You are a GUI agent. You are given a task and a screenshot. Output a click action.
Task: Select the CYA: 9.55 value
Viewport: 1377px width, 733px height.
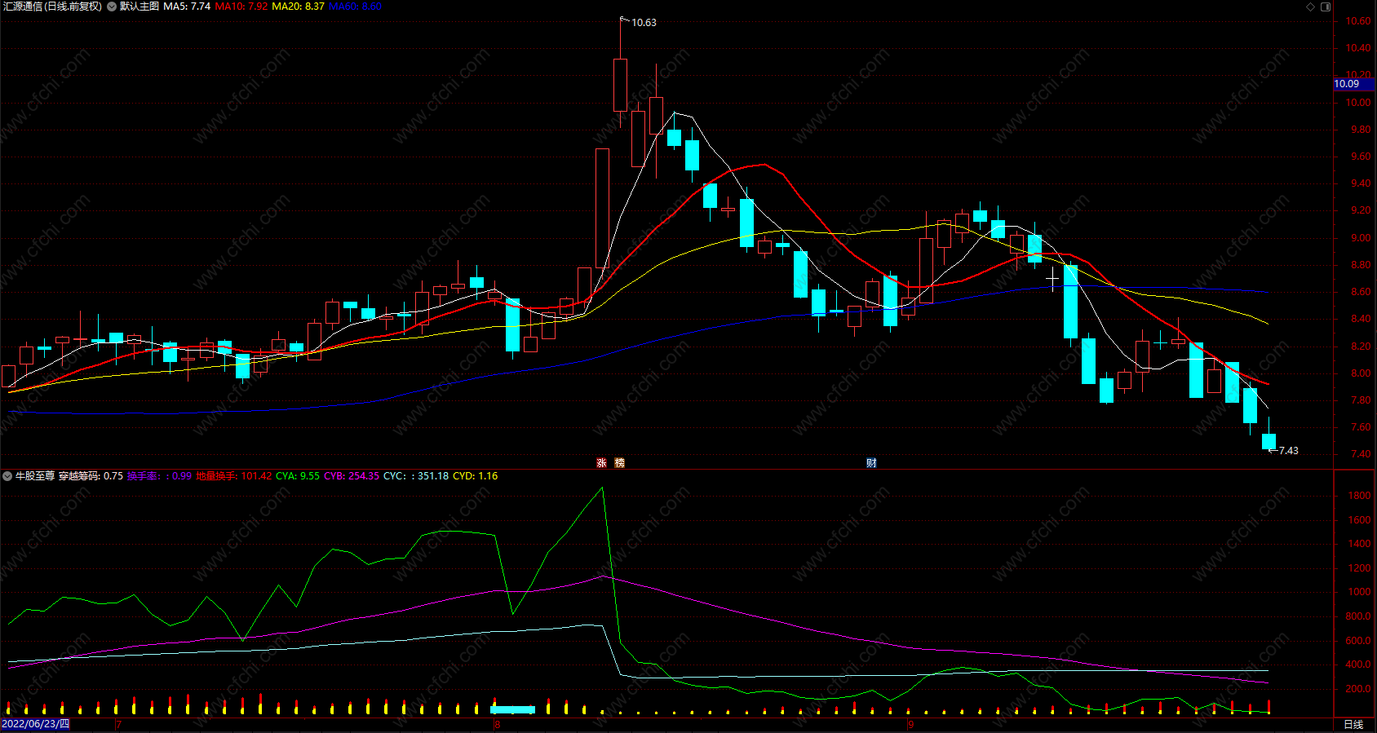click(298, 476)
